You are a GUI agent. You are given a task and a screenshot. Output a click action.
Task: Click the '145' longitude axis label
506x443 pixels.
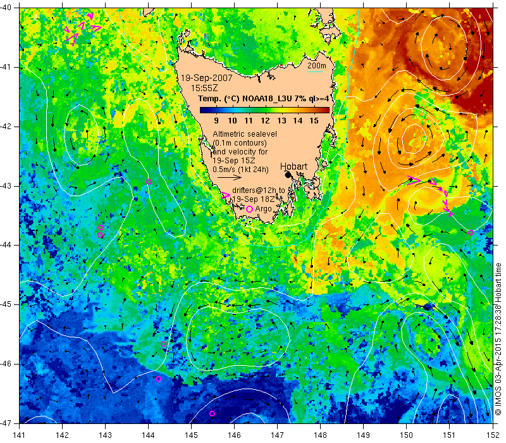point(192,435)
